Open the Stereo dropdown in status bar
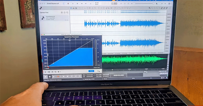203x106 pixels. pos(105,79)
